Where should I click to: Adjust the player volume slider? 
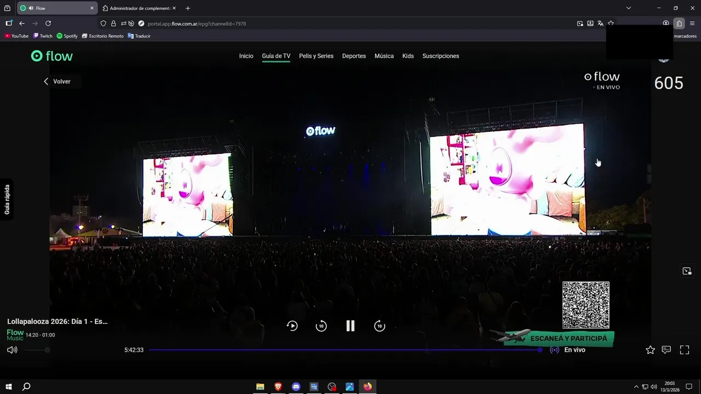pos(37,350)
